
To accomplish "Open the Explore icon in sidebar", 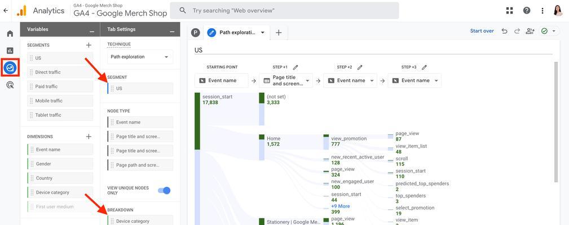I will [10, 67].
